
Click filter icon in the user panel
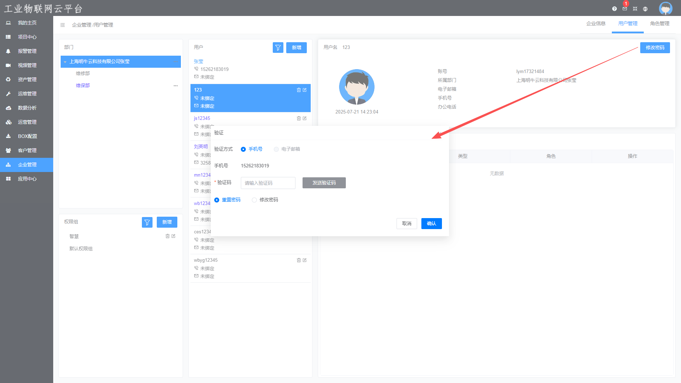coord(278,48)
